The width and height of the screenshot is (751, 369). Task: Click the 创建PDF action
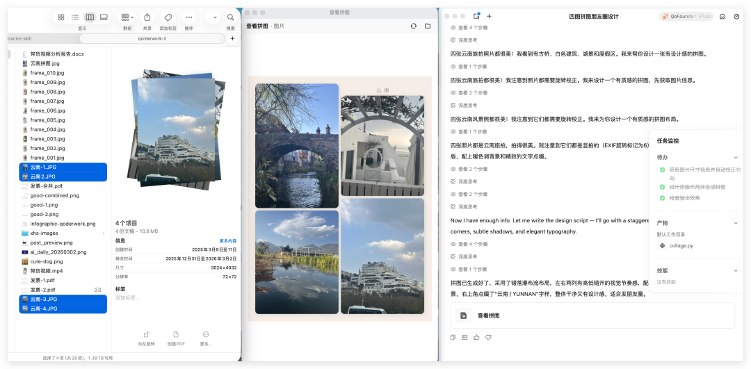click(x=176, y=338)
